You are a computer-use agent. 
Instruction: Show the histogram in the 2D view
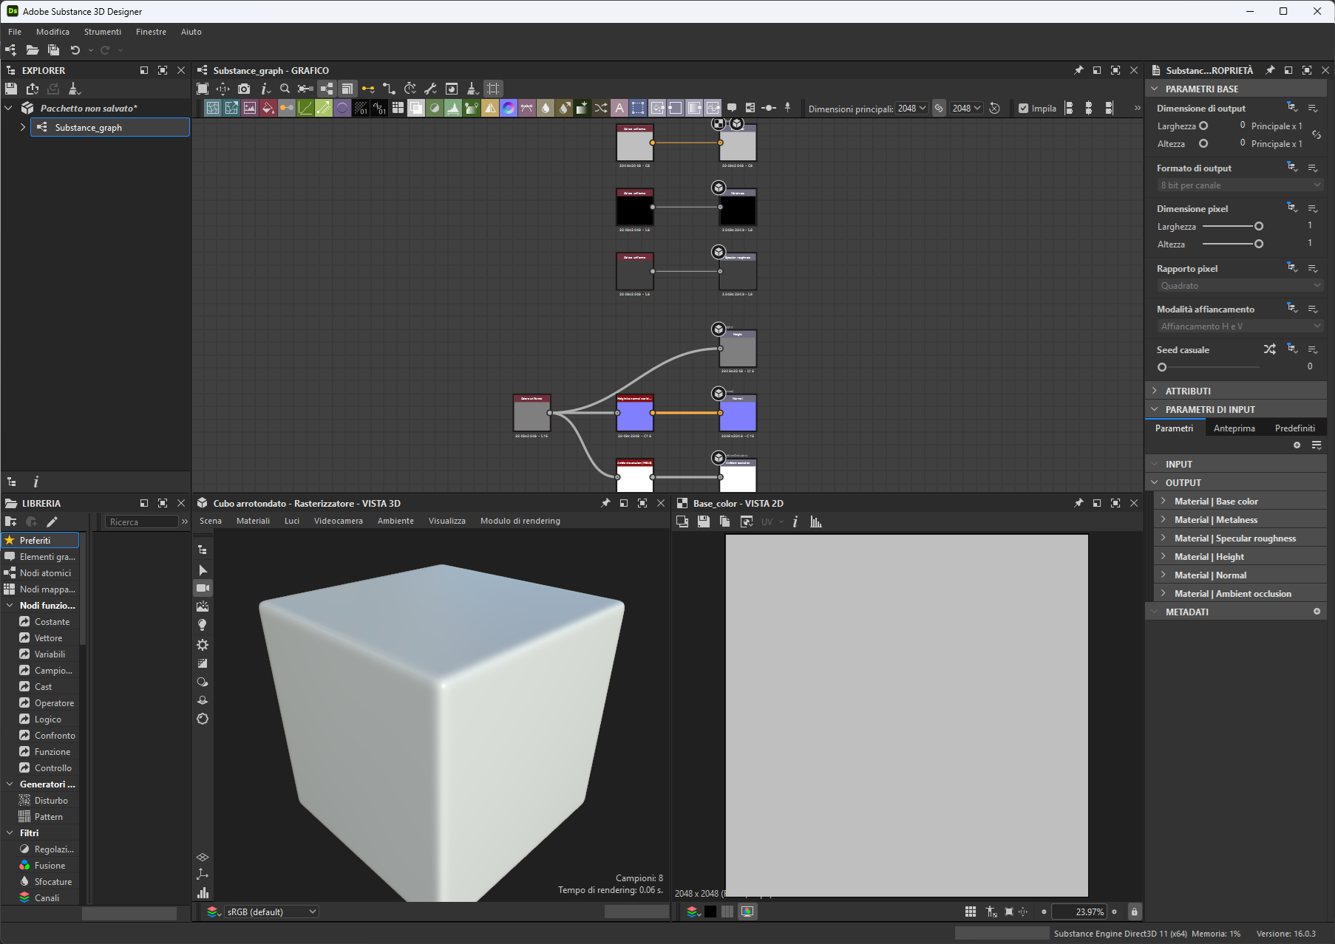tap(816, 521)
